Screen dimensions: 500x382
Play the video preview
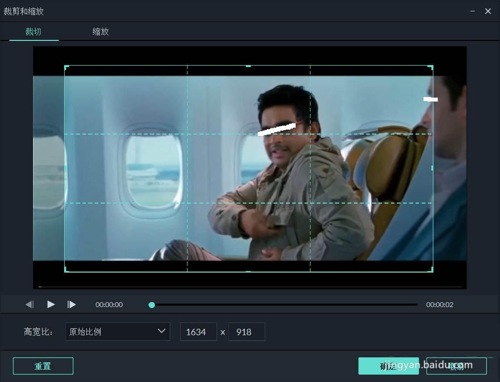pos(51,304)
